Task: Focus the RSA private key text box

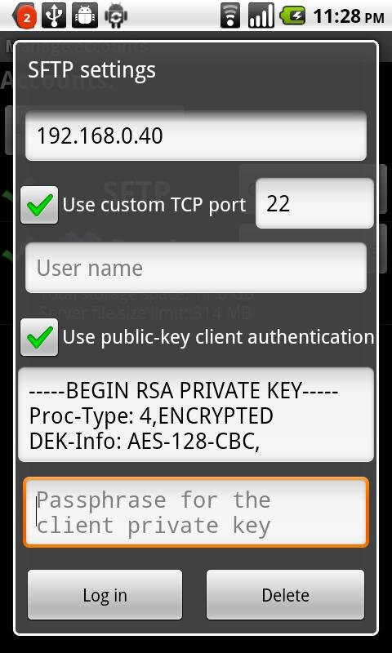Action: pos(196,415)
